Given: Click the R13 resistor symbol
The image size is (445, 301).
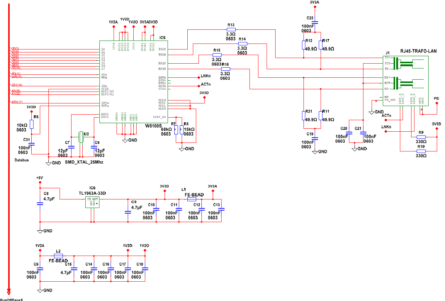Looking at the screenshot, I should (x=231, y=29).
